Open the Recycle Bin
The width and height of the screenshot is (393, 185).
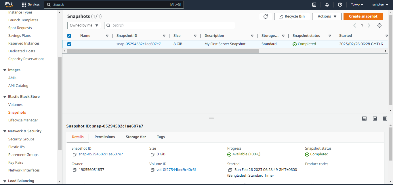click(292, 16)
